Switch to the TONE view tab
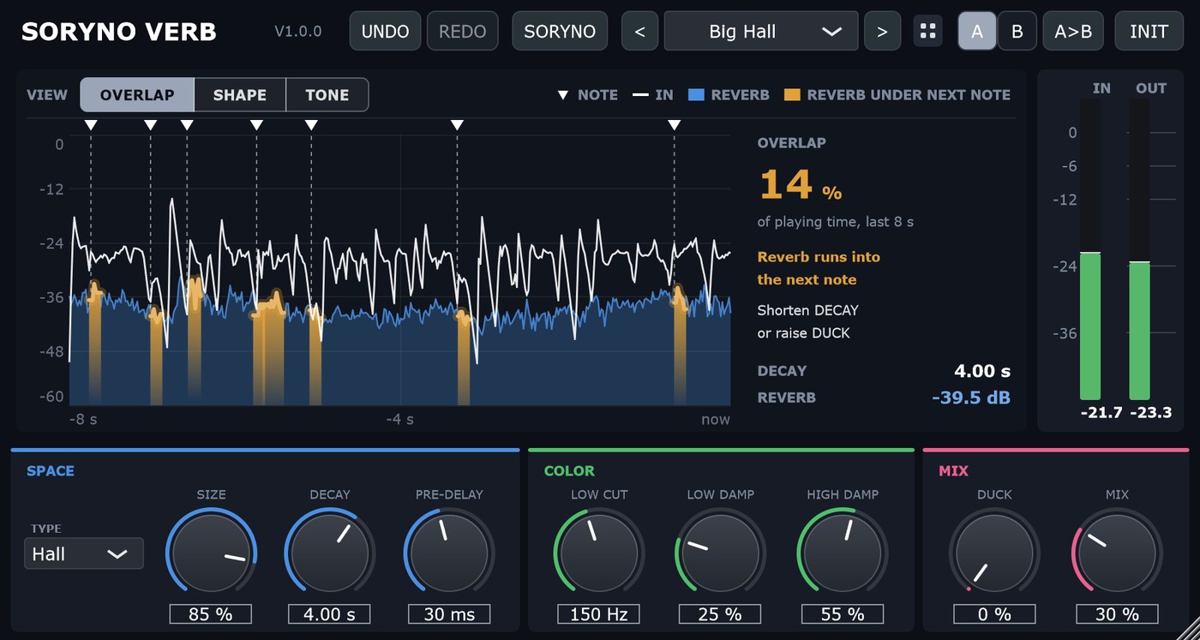 [327, 95]
